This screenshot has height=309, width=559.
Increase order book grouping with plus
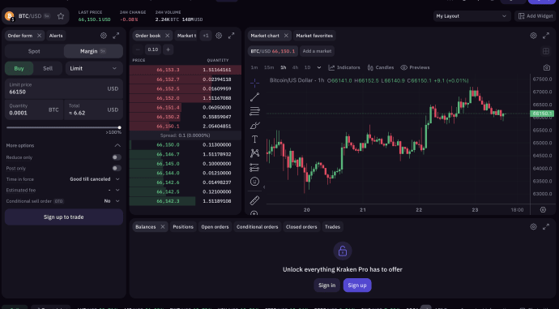[x=168, y=49]
